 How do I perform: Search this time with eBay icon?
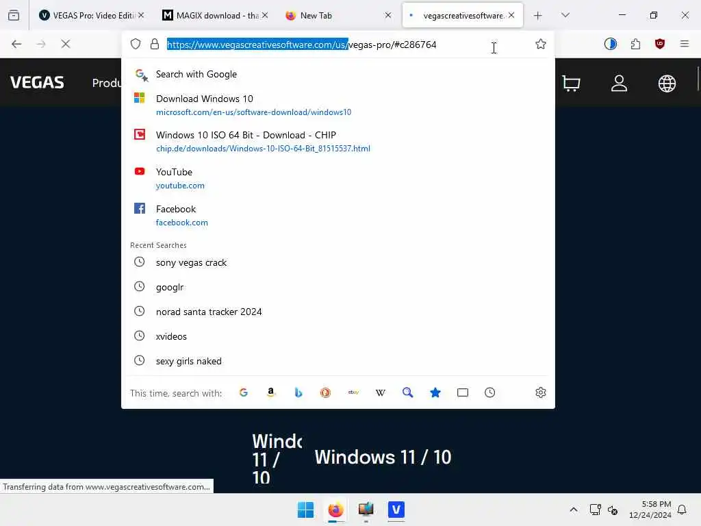tap(353, 392)
